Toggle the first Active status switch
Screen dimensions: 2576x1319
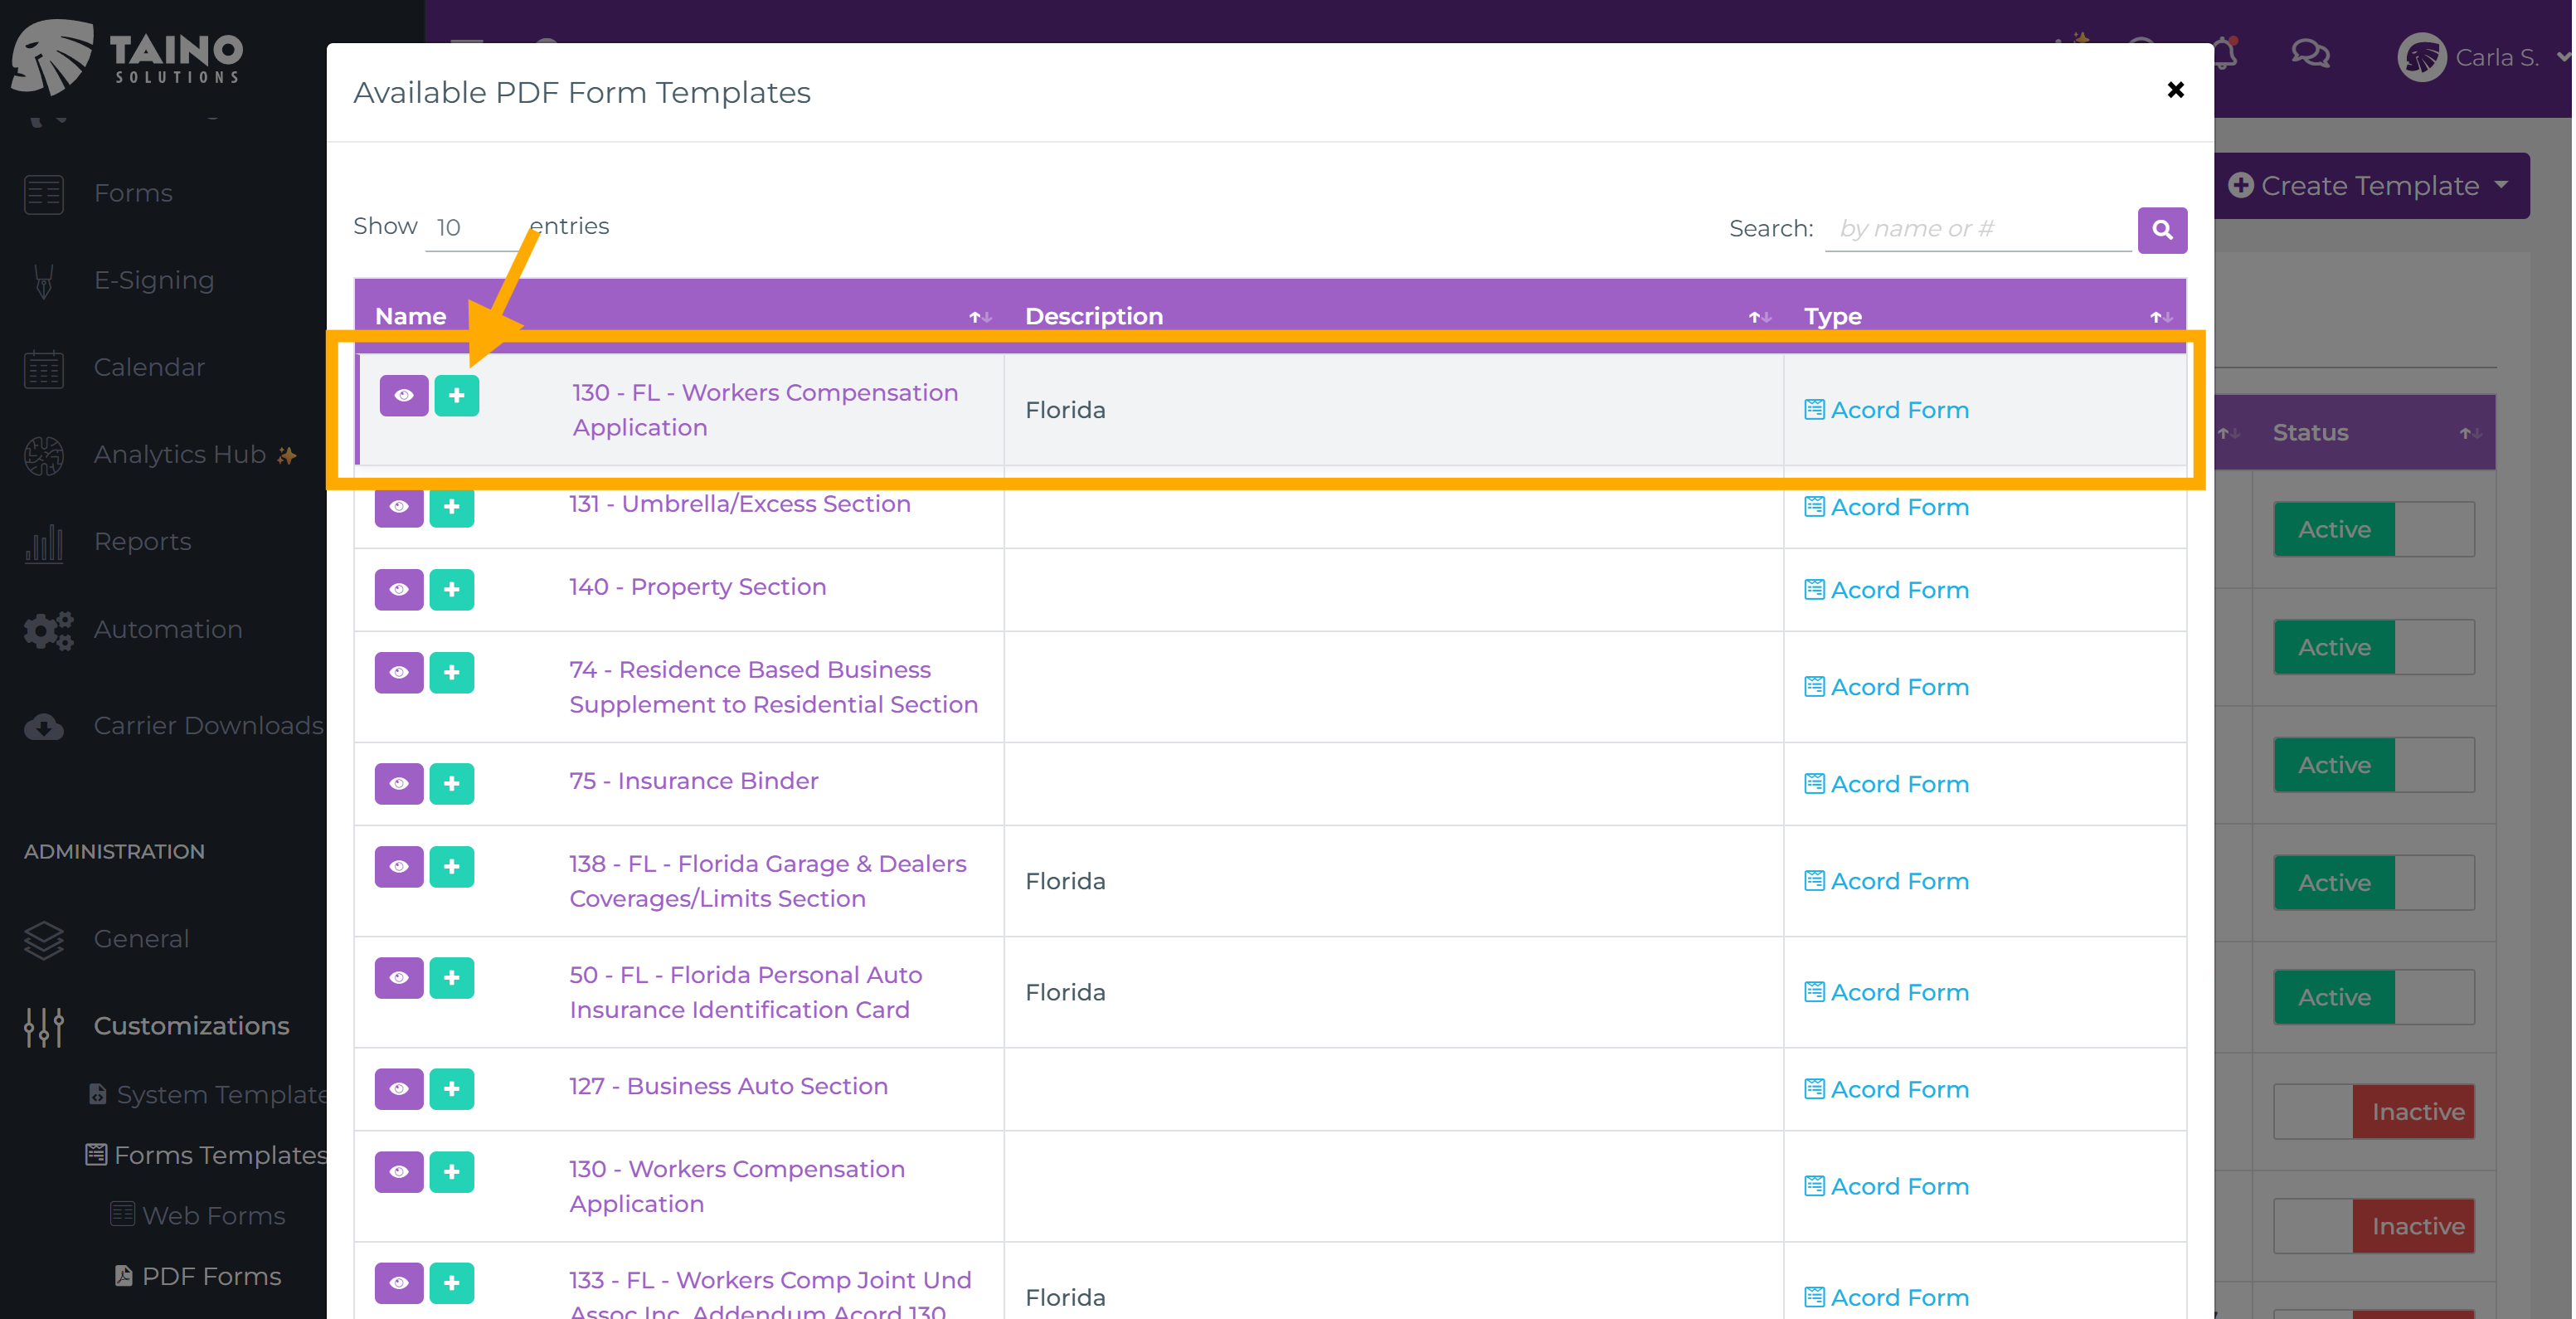2373,529
